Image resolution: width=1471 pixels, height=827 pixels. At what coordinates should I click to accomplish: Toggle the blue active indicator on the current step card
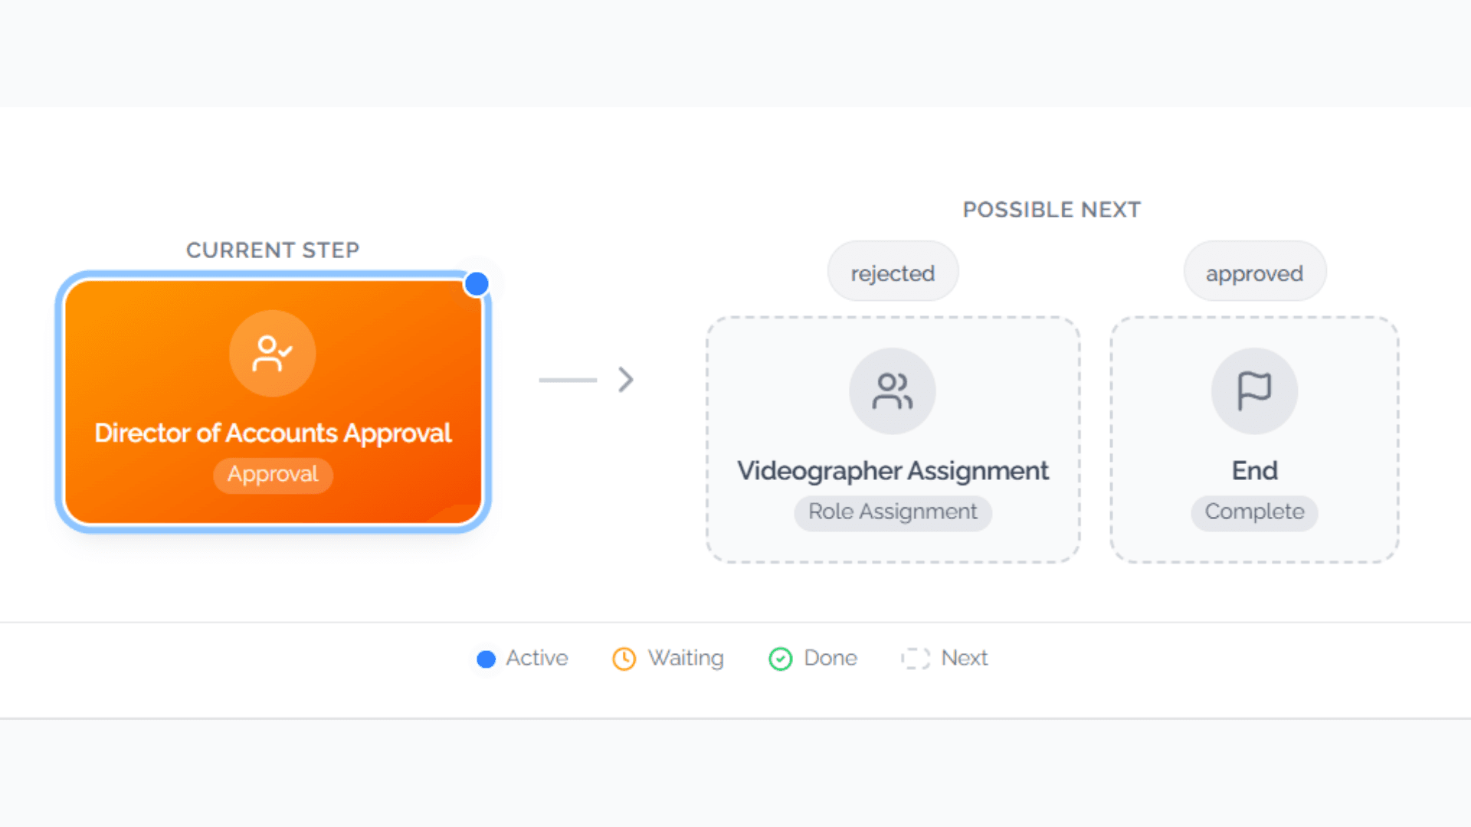point(476,283)
